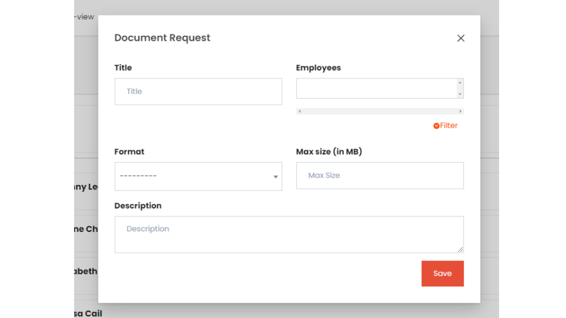
Task: Click the Description field label
Action: (x=138, y=205)
